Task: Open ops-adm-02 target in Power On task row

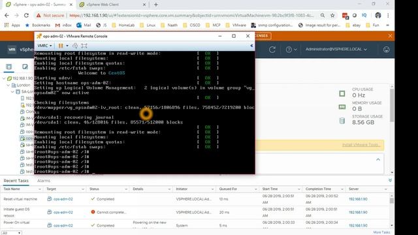Action: click(63, 225)
